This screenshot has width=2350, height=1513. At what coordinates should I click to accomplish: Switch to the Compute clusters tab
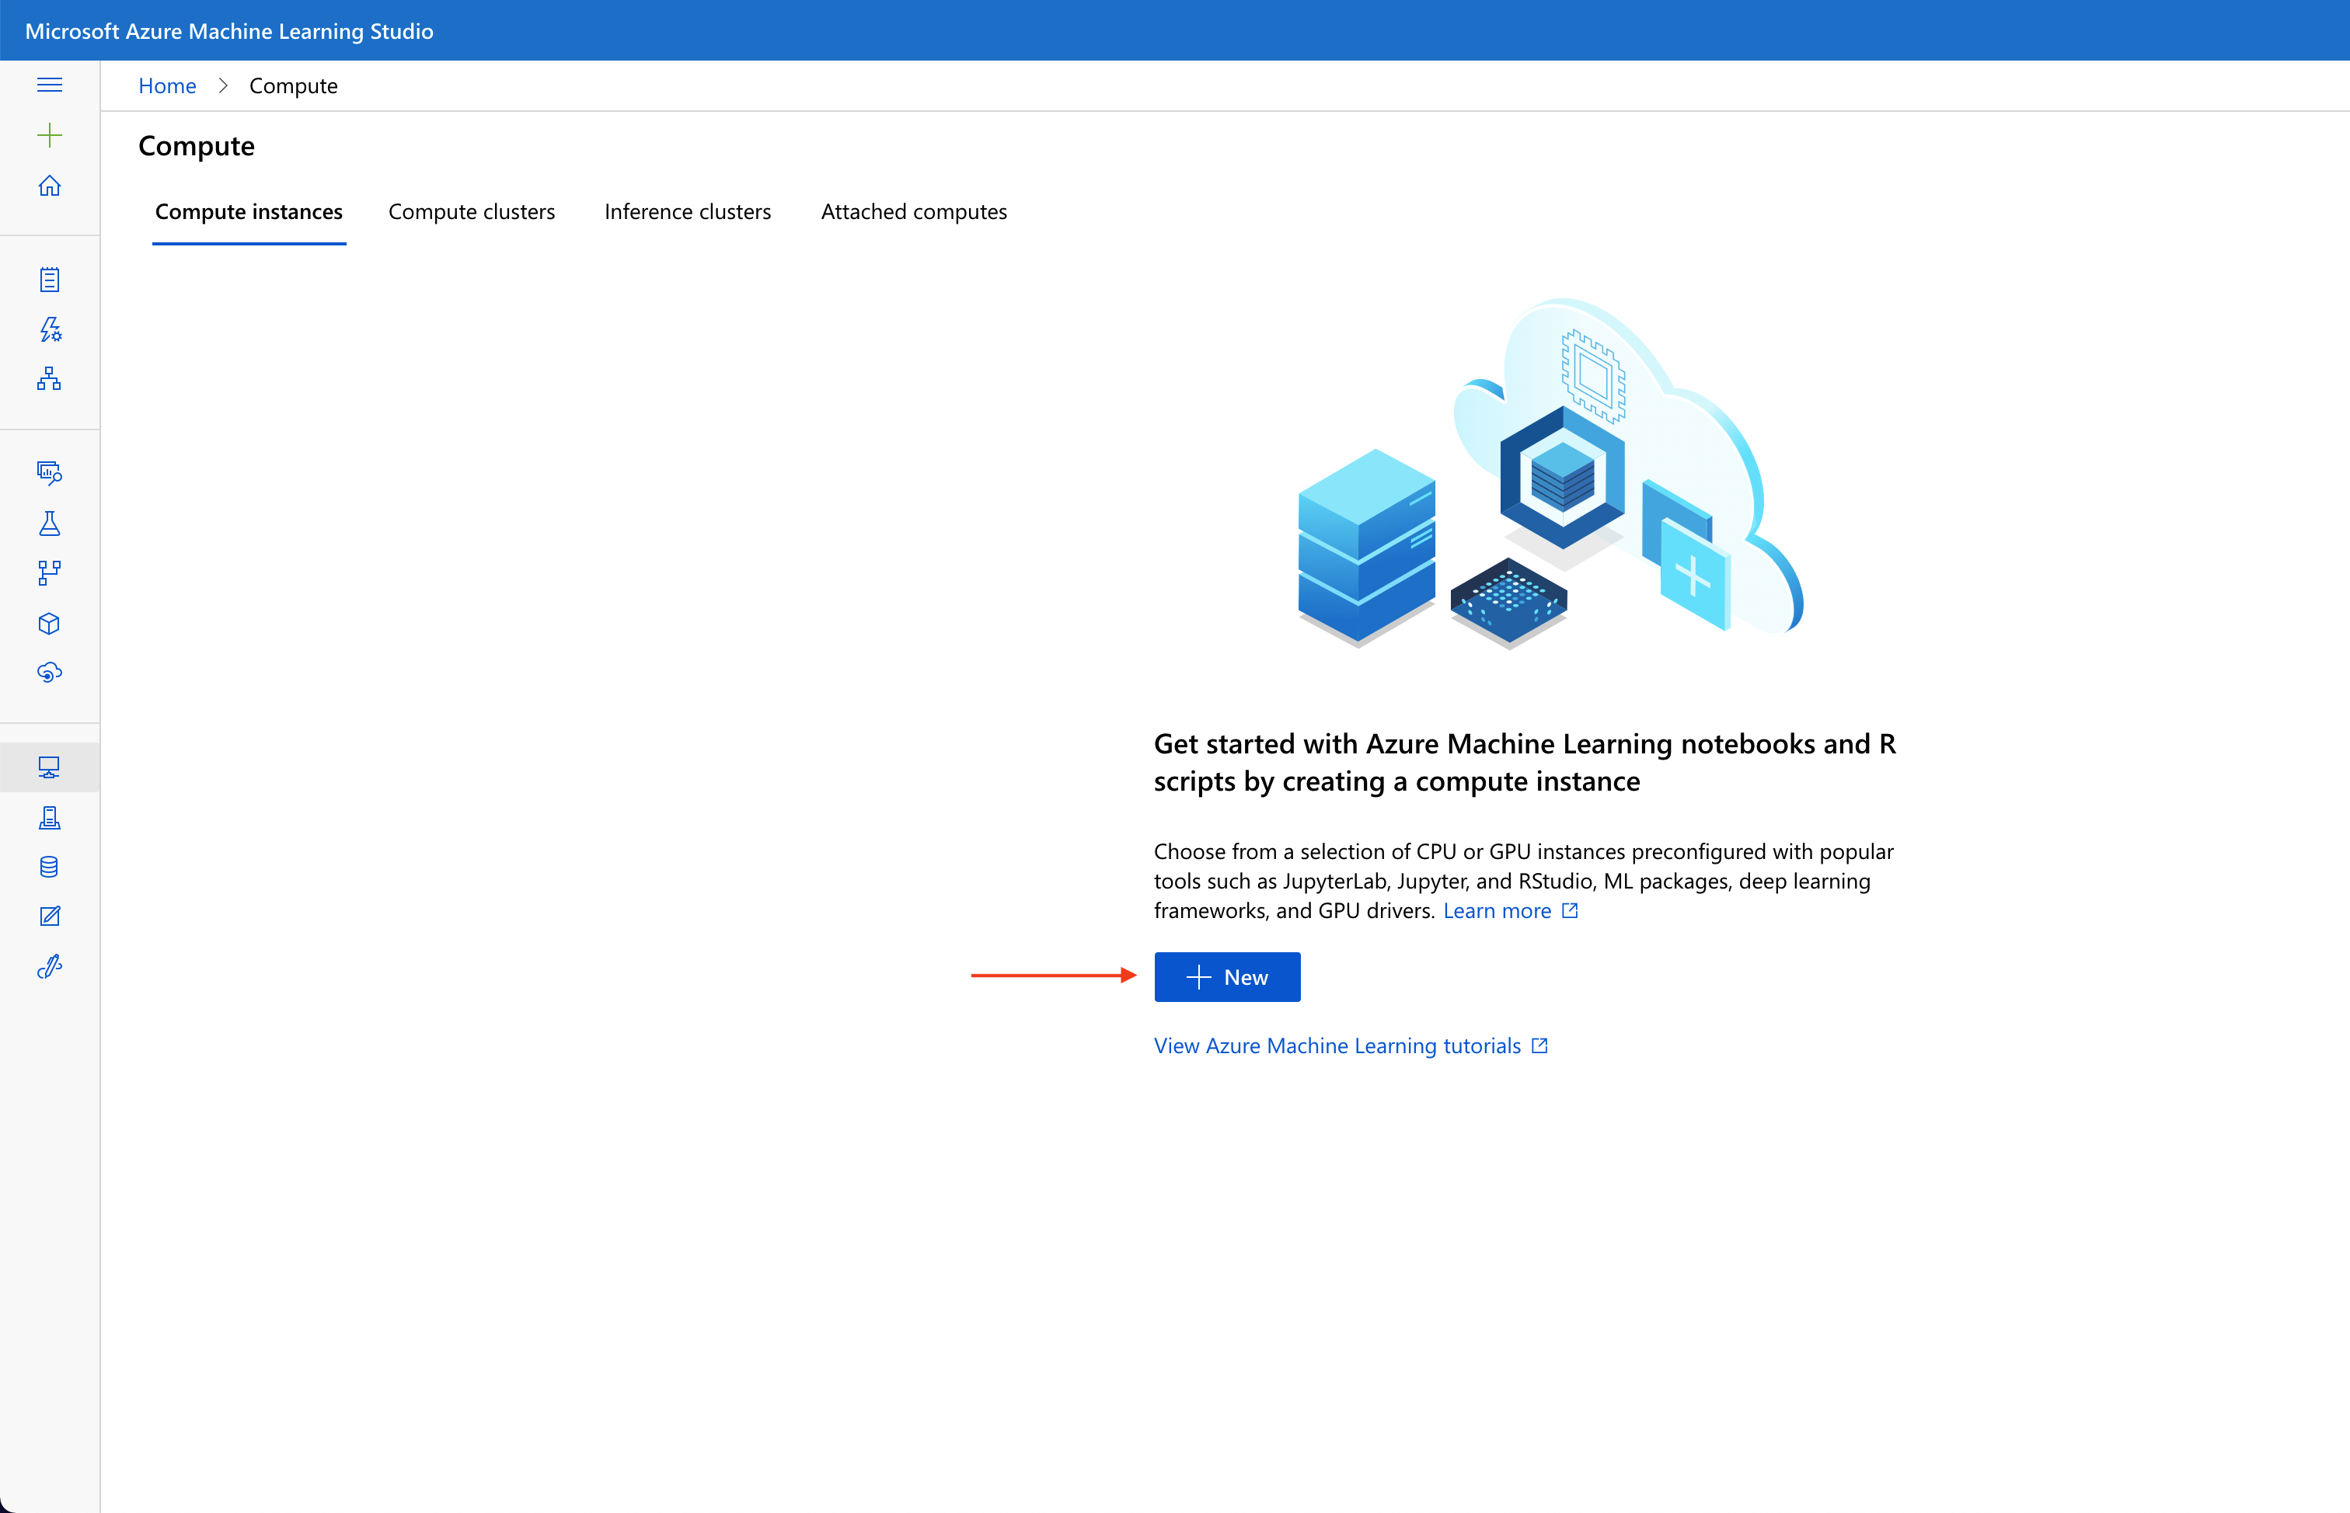[472, 211]
